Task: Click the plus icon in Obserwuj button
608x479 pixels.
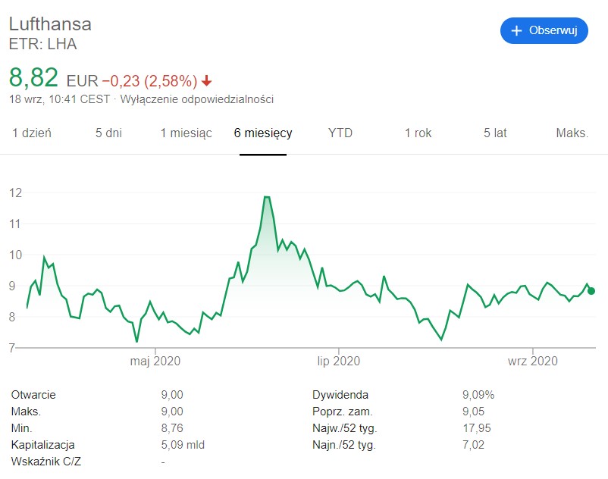Action: tap(516, 30)
